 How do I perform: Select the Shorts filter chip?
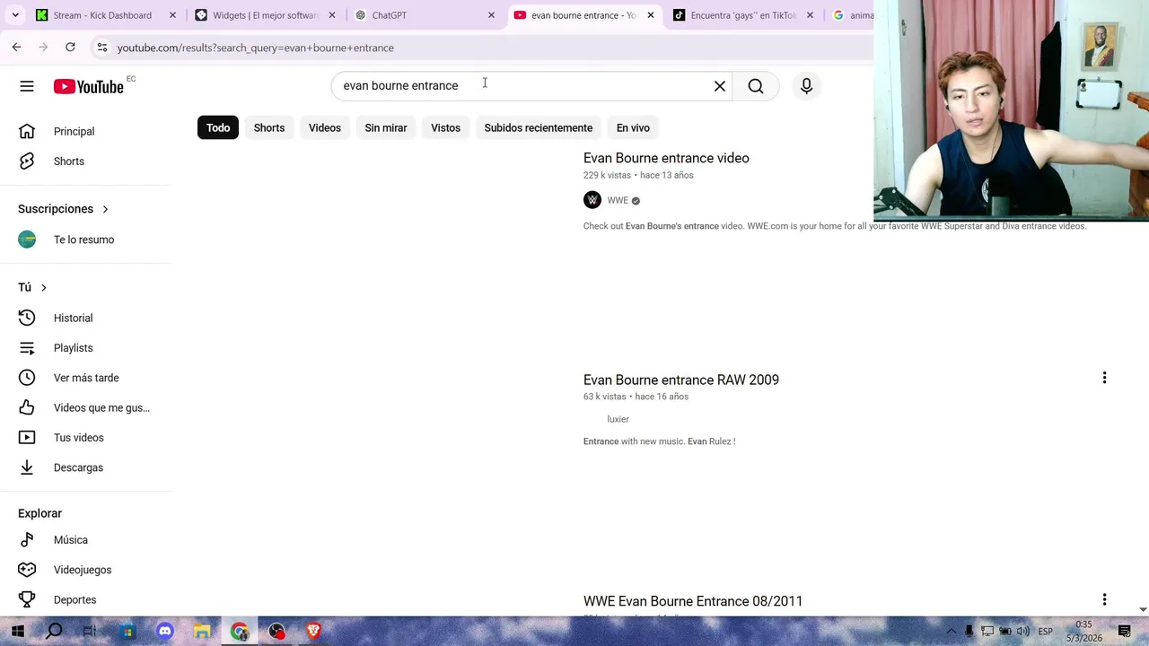[269, 127]
